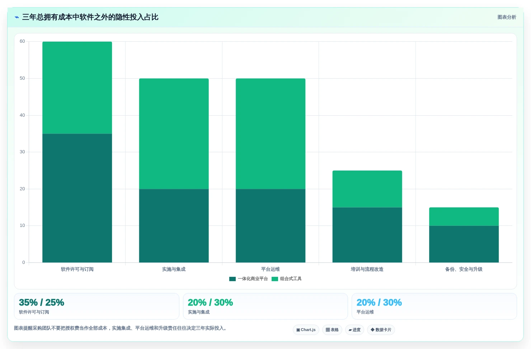Click the dark segment of 实施与集成 bar
Screen dimensions: 531x349
click(174, 226)
